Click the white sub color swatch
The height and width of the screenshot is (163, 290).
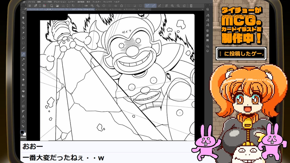(x=24, y=134)
